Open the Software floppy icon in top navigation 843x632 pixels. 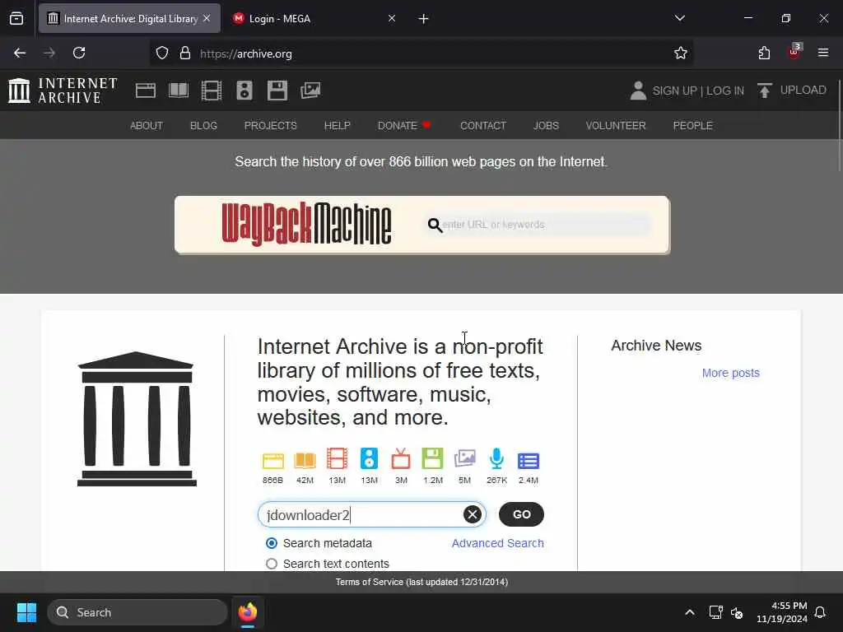pyautogui.click(x=277, y=91)
